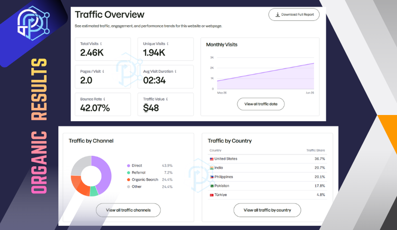This screenshot has width=397, height=230.
Task: Click the info icon beside Total Visits
Action: [x=101, y=44]
